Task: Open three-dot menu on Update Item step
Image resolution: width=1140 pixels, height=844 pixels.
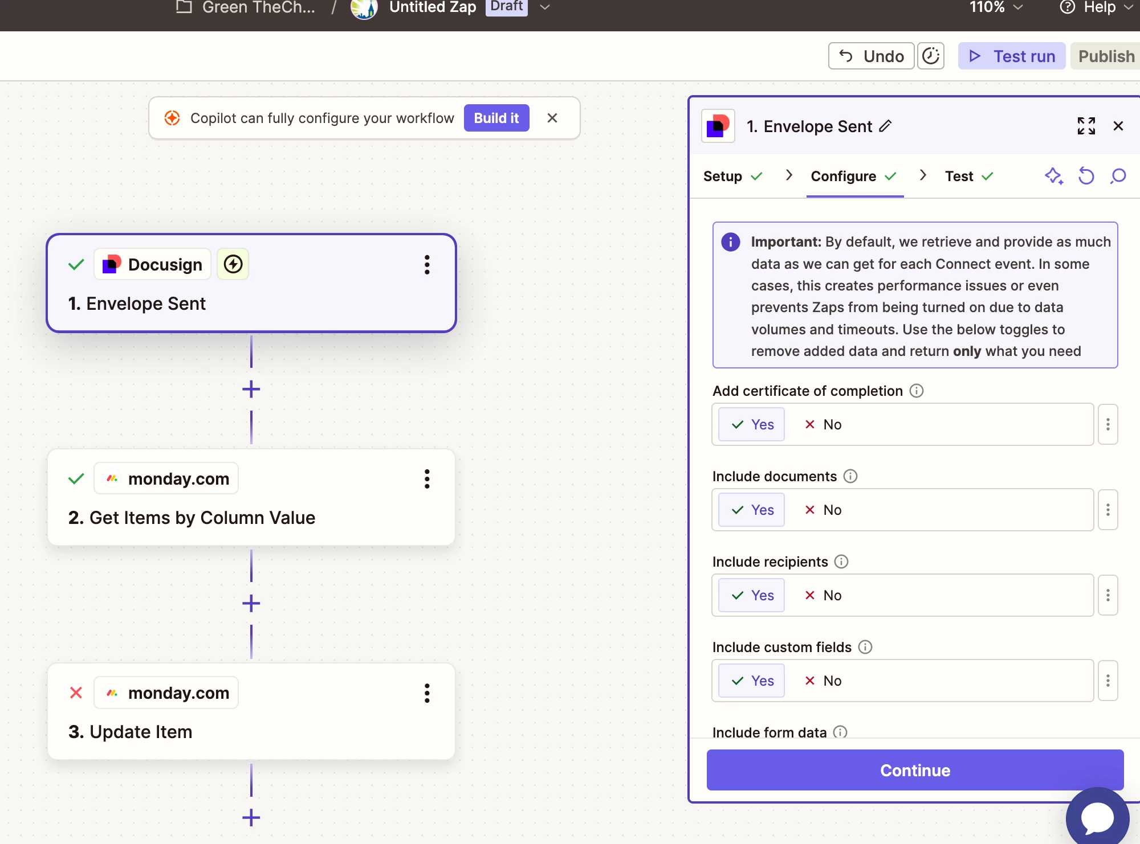Action: (426, 693)
